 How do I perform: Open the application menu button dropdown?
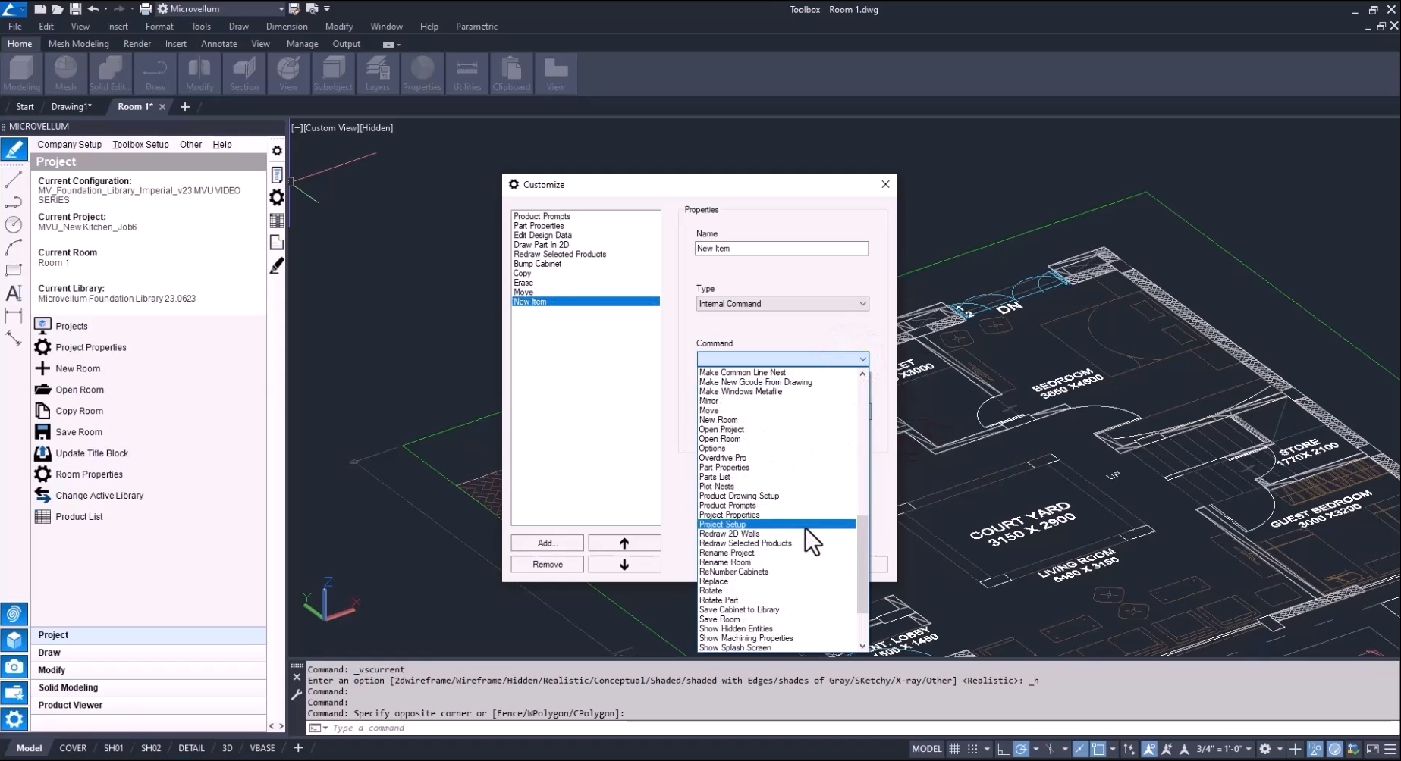coord(13,9)
